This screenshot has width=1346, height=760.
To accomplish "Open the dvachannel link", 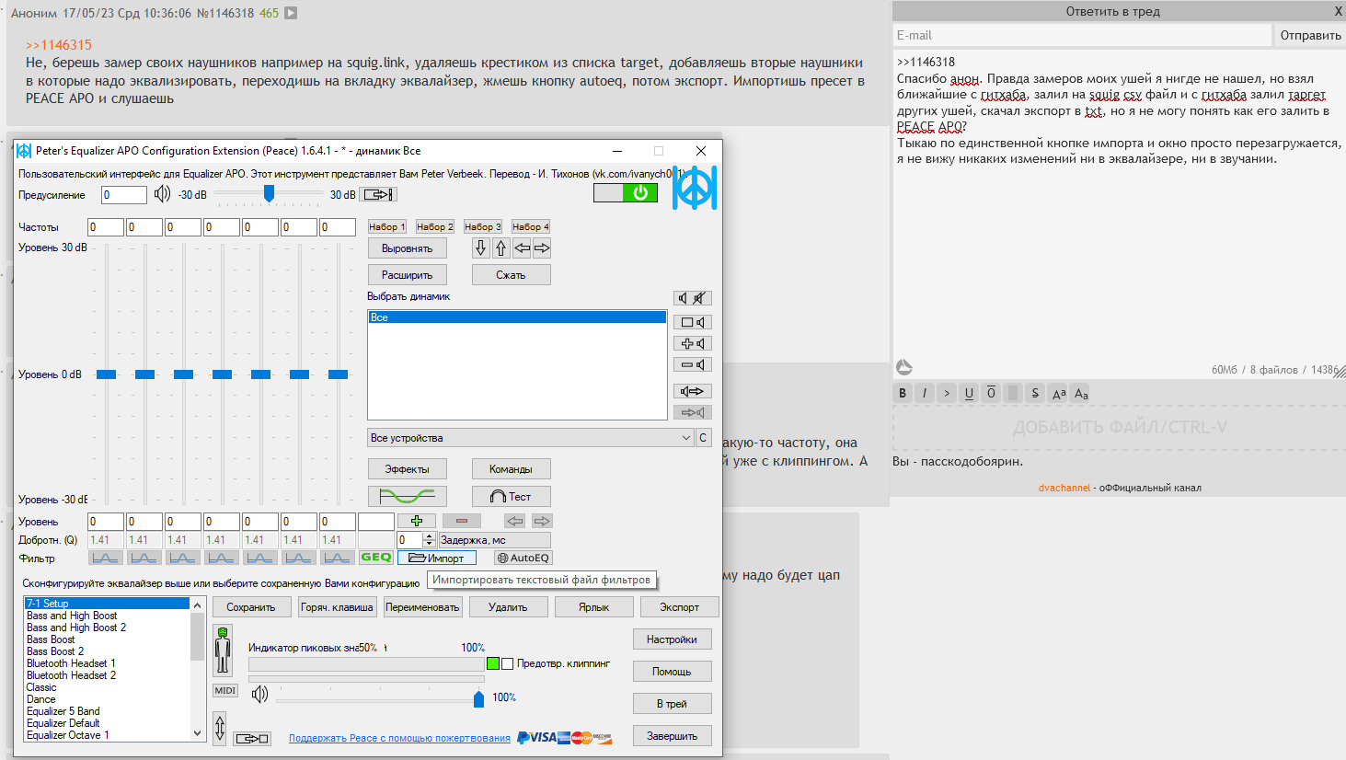I will [1064, 488].
